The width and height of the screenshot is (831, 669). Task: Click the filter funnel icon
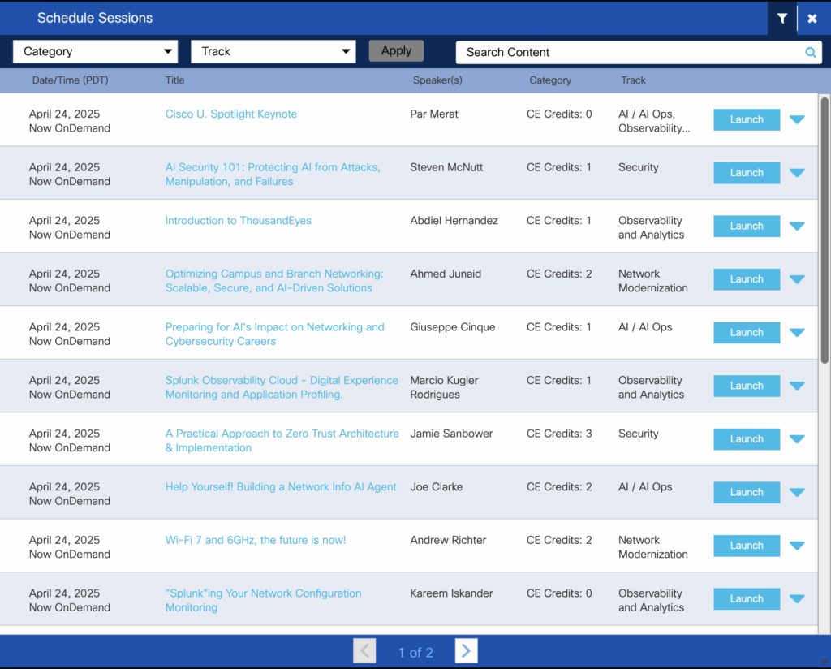[x=781, y=19]
